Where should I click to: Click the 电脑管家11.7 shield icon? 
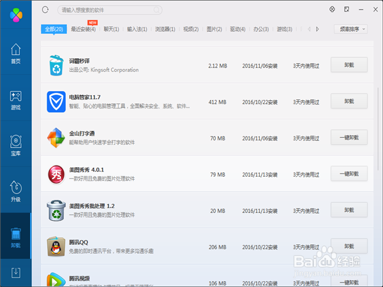click(56, 102)
